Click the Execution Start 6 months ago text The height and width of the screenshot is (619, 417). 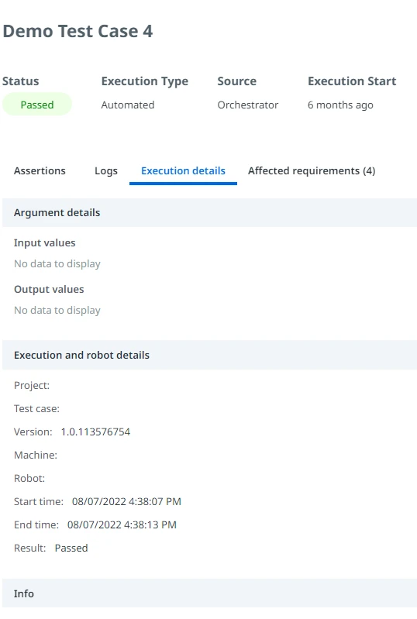point(340,105)
